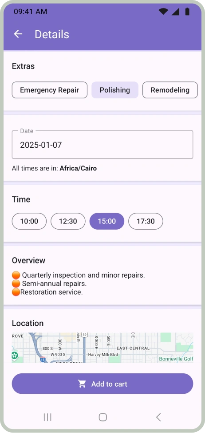Tap the battery status icon
The width and height of the screenshot is (205, 433).
187,11
